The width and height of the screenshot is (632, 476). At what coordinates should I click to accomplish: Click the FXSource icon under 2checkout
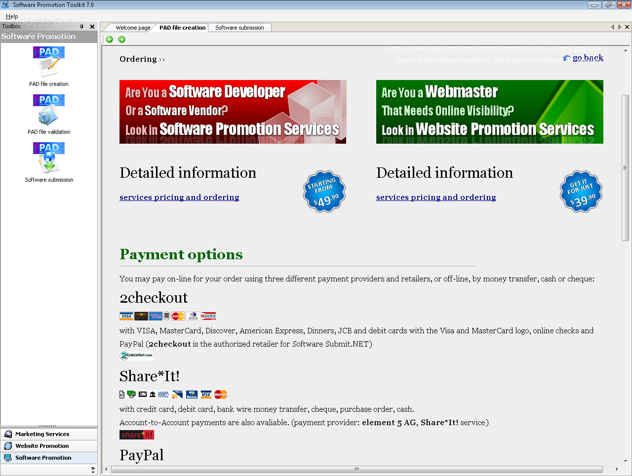tap(208, 316)
